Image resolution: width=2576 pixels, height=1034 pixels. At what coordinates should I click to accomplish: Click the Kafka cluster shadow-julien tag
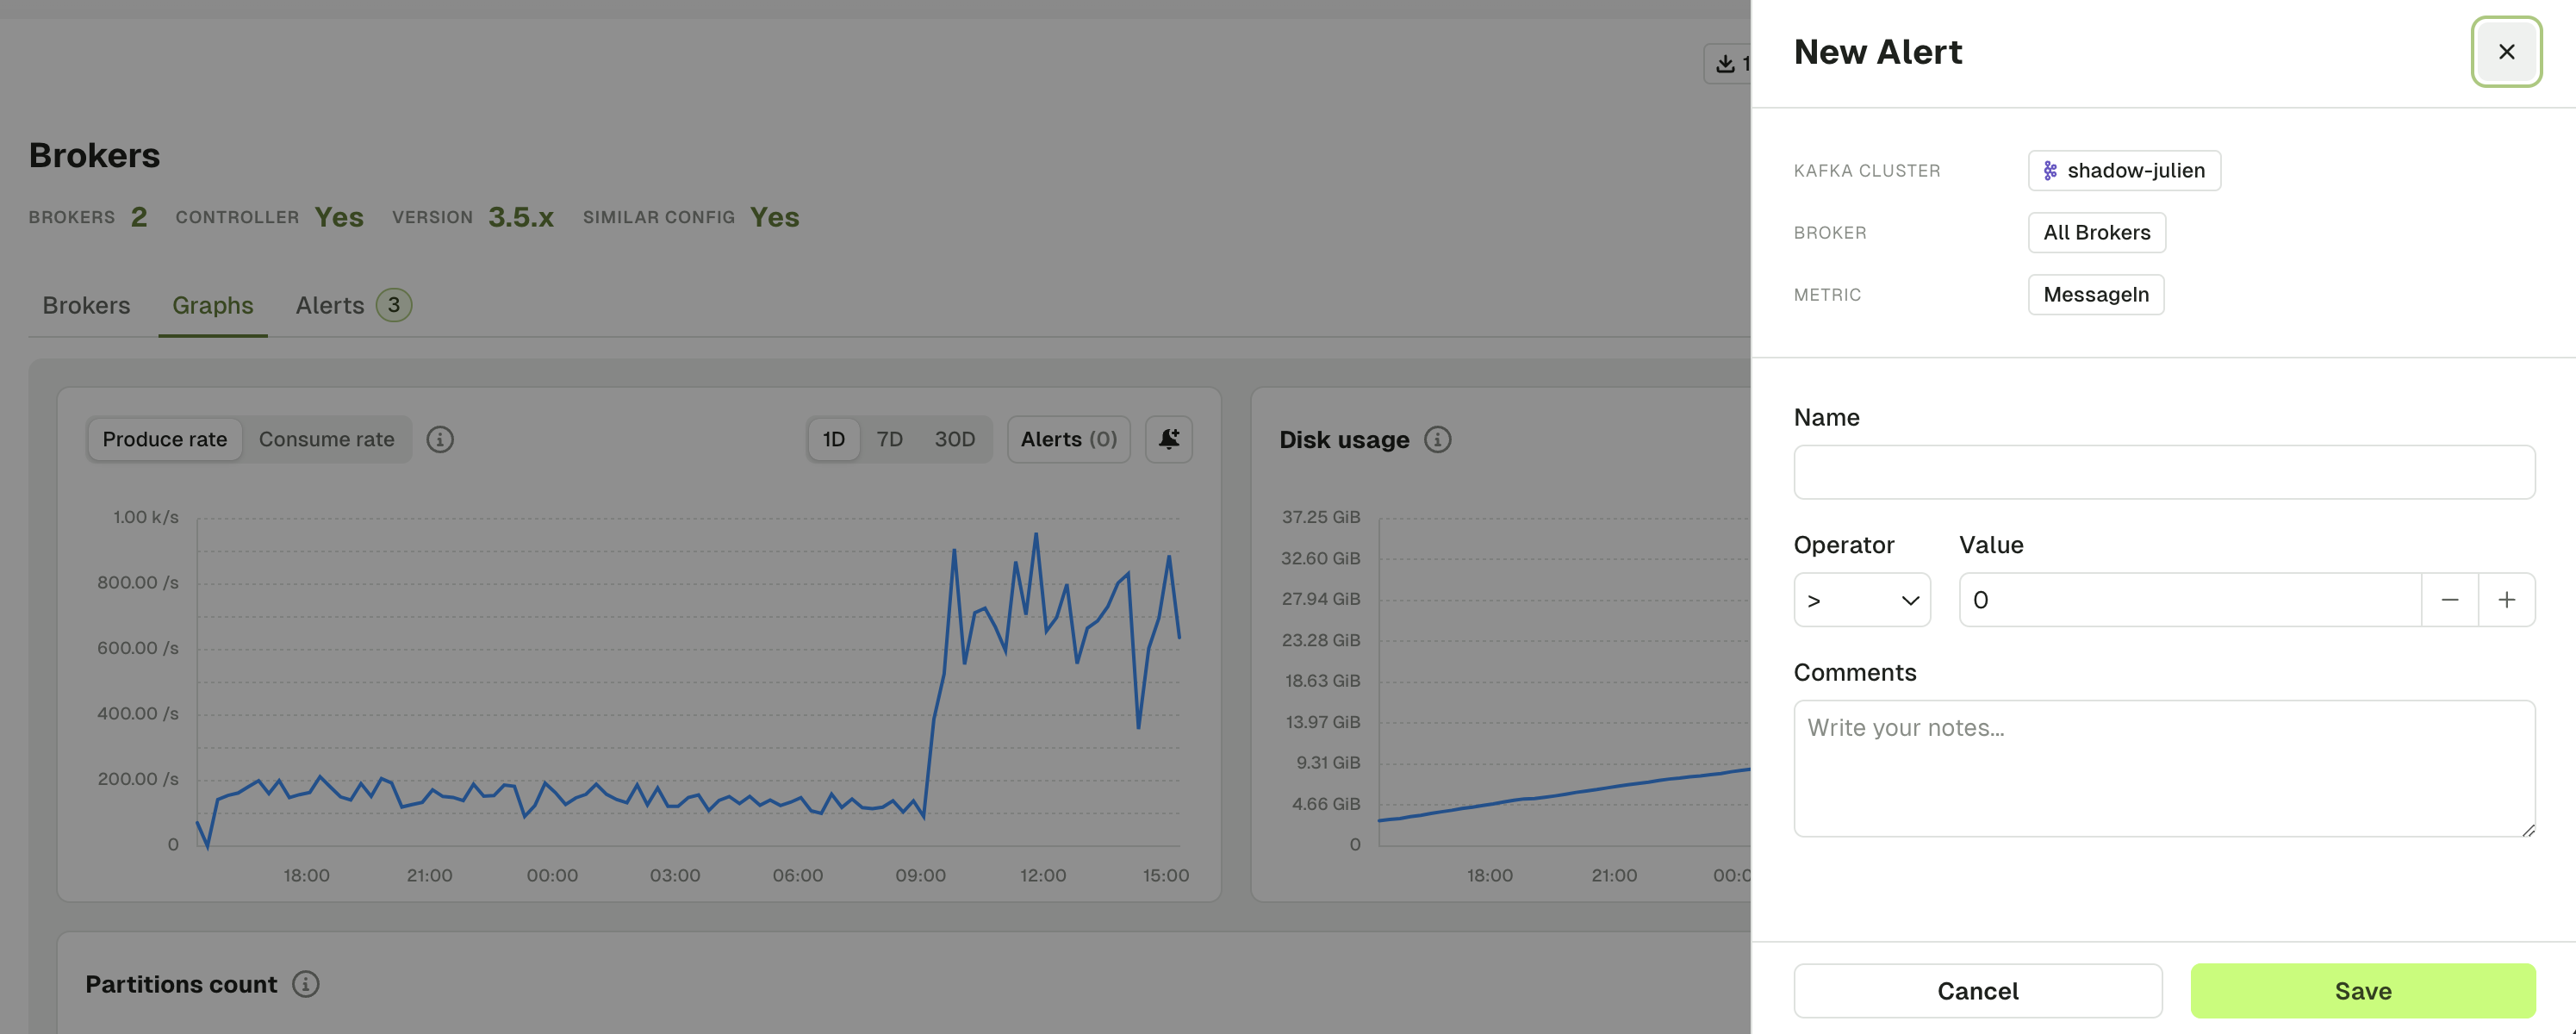(2124, 171)
